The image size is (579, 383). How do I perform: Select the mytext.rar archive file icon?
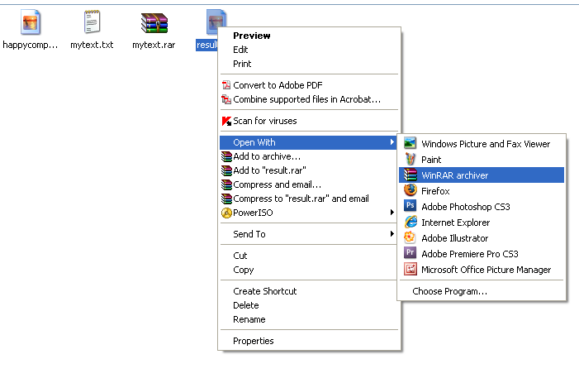154,23
